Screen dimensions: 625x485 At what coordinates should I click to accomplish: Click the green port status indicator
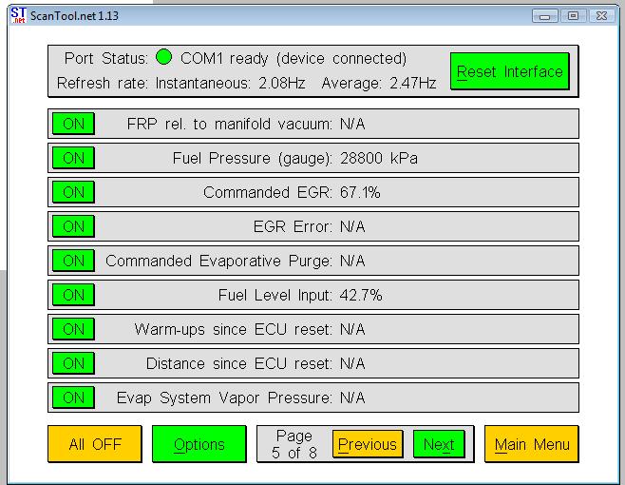pyautogui.click(x=163, y=58)
